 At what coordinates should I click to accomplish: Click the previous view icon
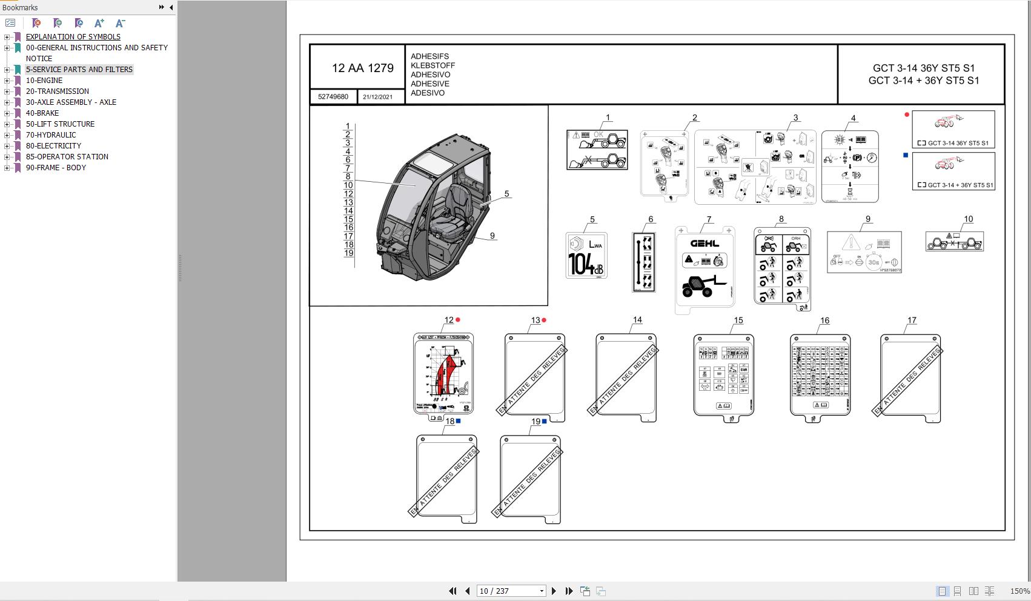click(585, 591)
